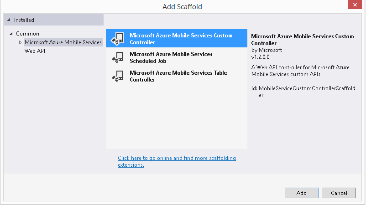Click the details pane Custom Controller heading
366x205 pixels.
pyautogui.click(x=303, y=40)
